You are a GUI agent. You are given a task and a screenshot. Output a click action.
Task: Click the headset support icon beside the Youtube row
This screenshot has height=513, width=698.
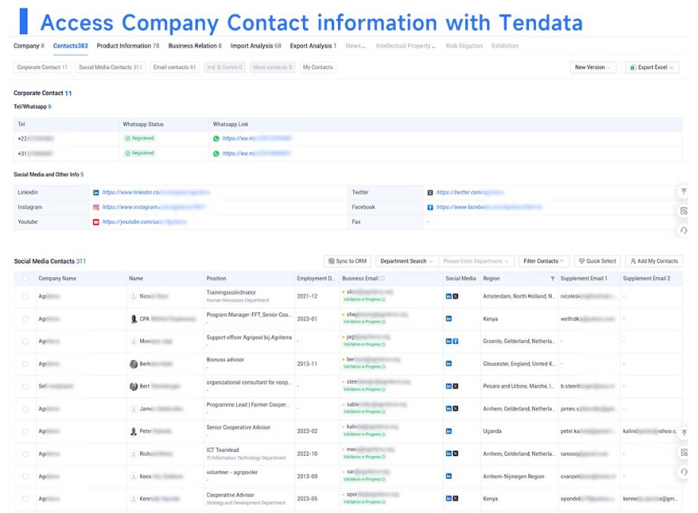684,230
